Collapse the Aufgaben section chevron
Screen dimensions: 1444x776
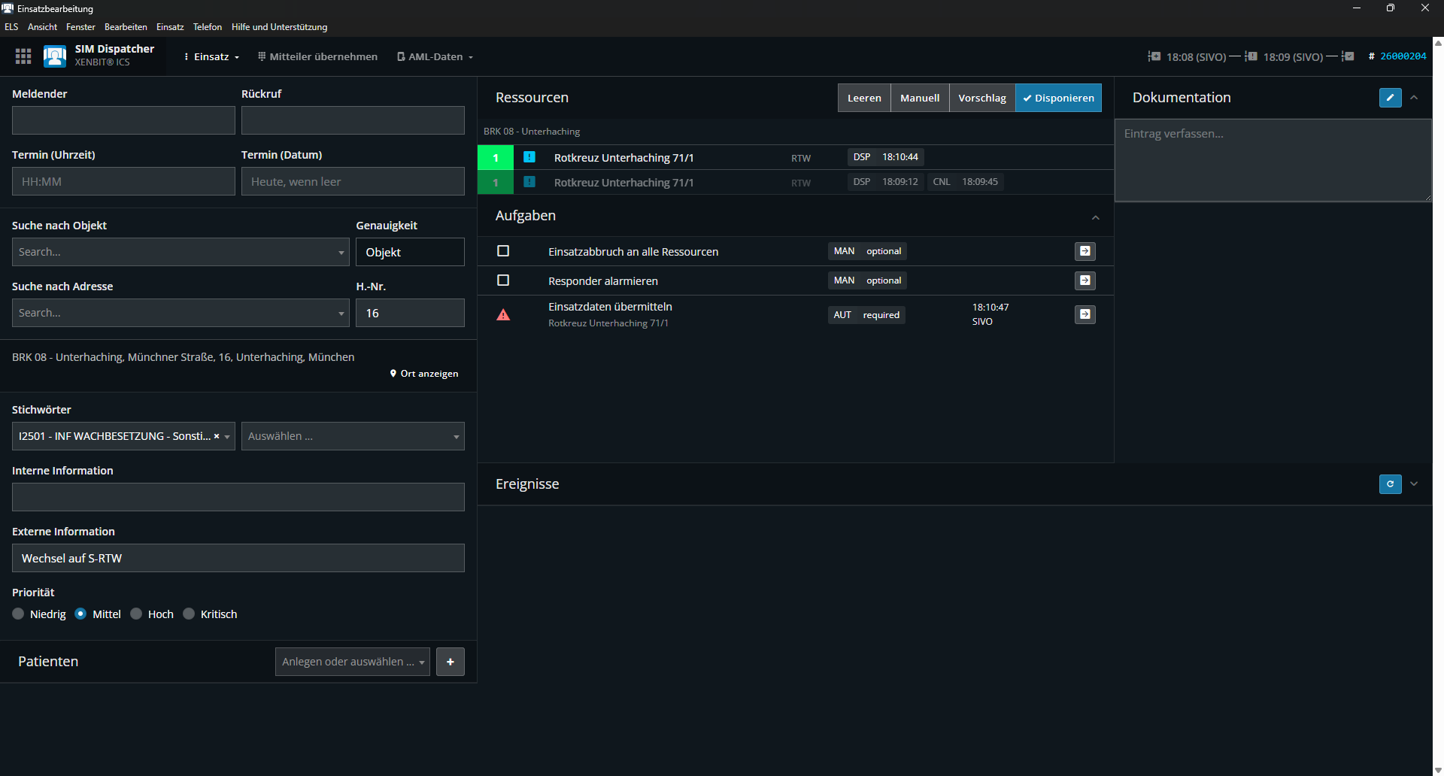point(1095,217)
